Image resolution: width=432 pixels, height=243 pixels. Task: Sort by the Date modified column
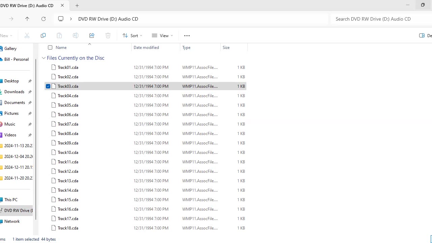pyautogui.click(x=146, y=48)
